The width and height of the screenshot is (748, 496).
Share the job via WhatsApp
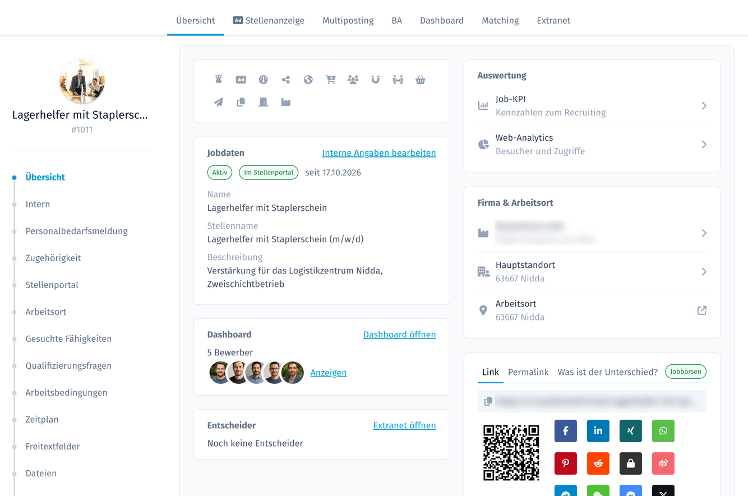click(663, 431)
